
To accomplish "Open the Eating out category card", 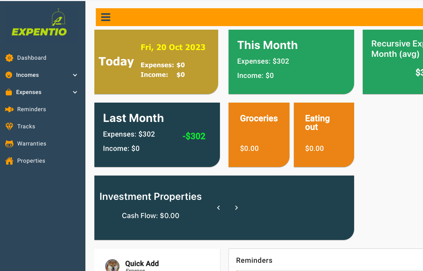I will [324, 135].
